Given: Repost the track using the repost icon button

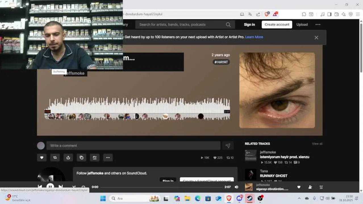Looking at the screenshot, I should (x=55, y=158).
